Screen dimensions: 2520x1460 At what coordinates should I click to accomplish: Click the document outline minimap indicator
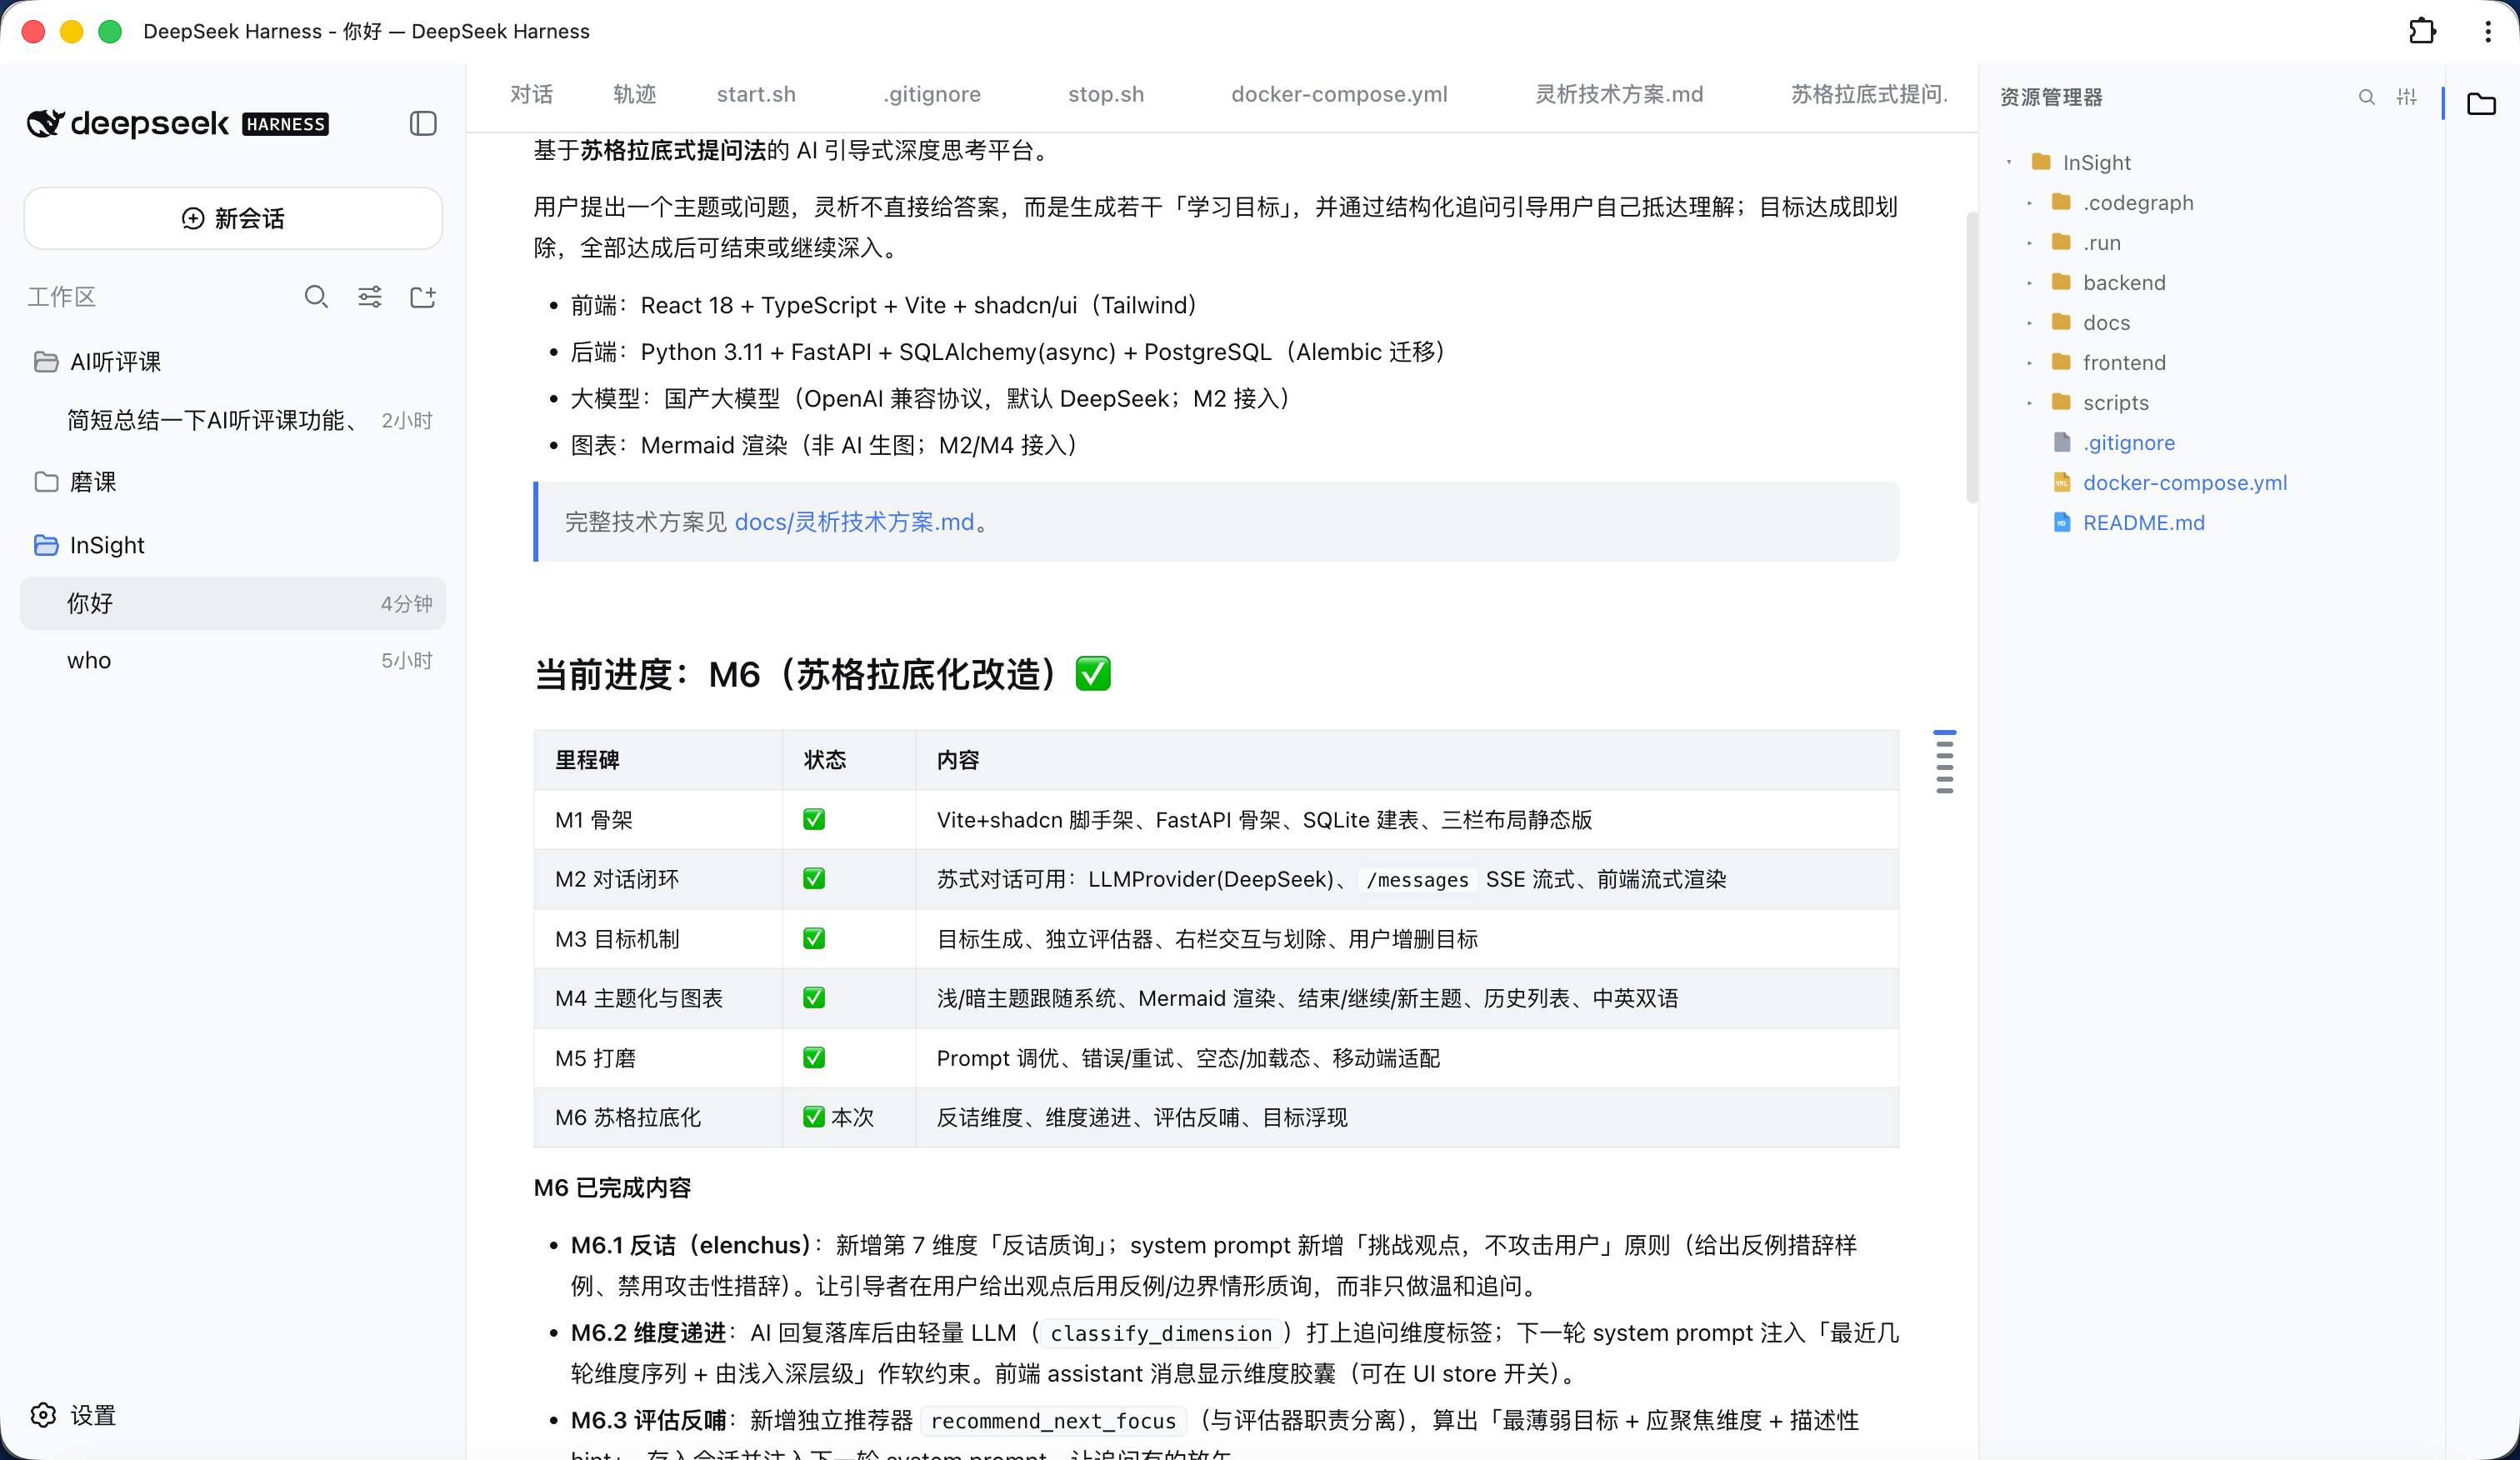pos(1944,762)
